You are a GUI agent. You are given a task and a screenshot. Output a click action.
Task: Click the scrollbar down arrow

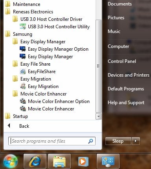point(98,116)
